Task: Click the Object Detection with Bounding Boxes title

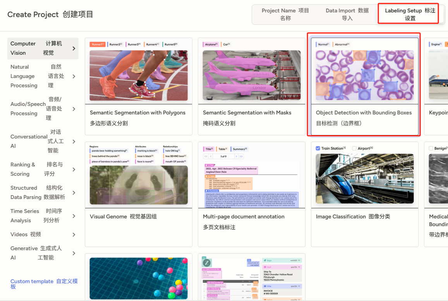Action: click(364, 113)
